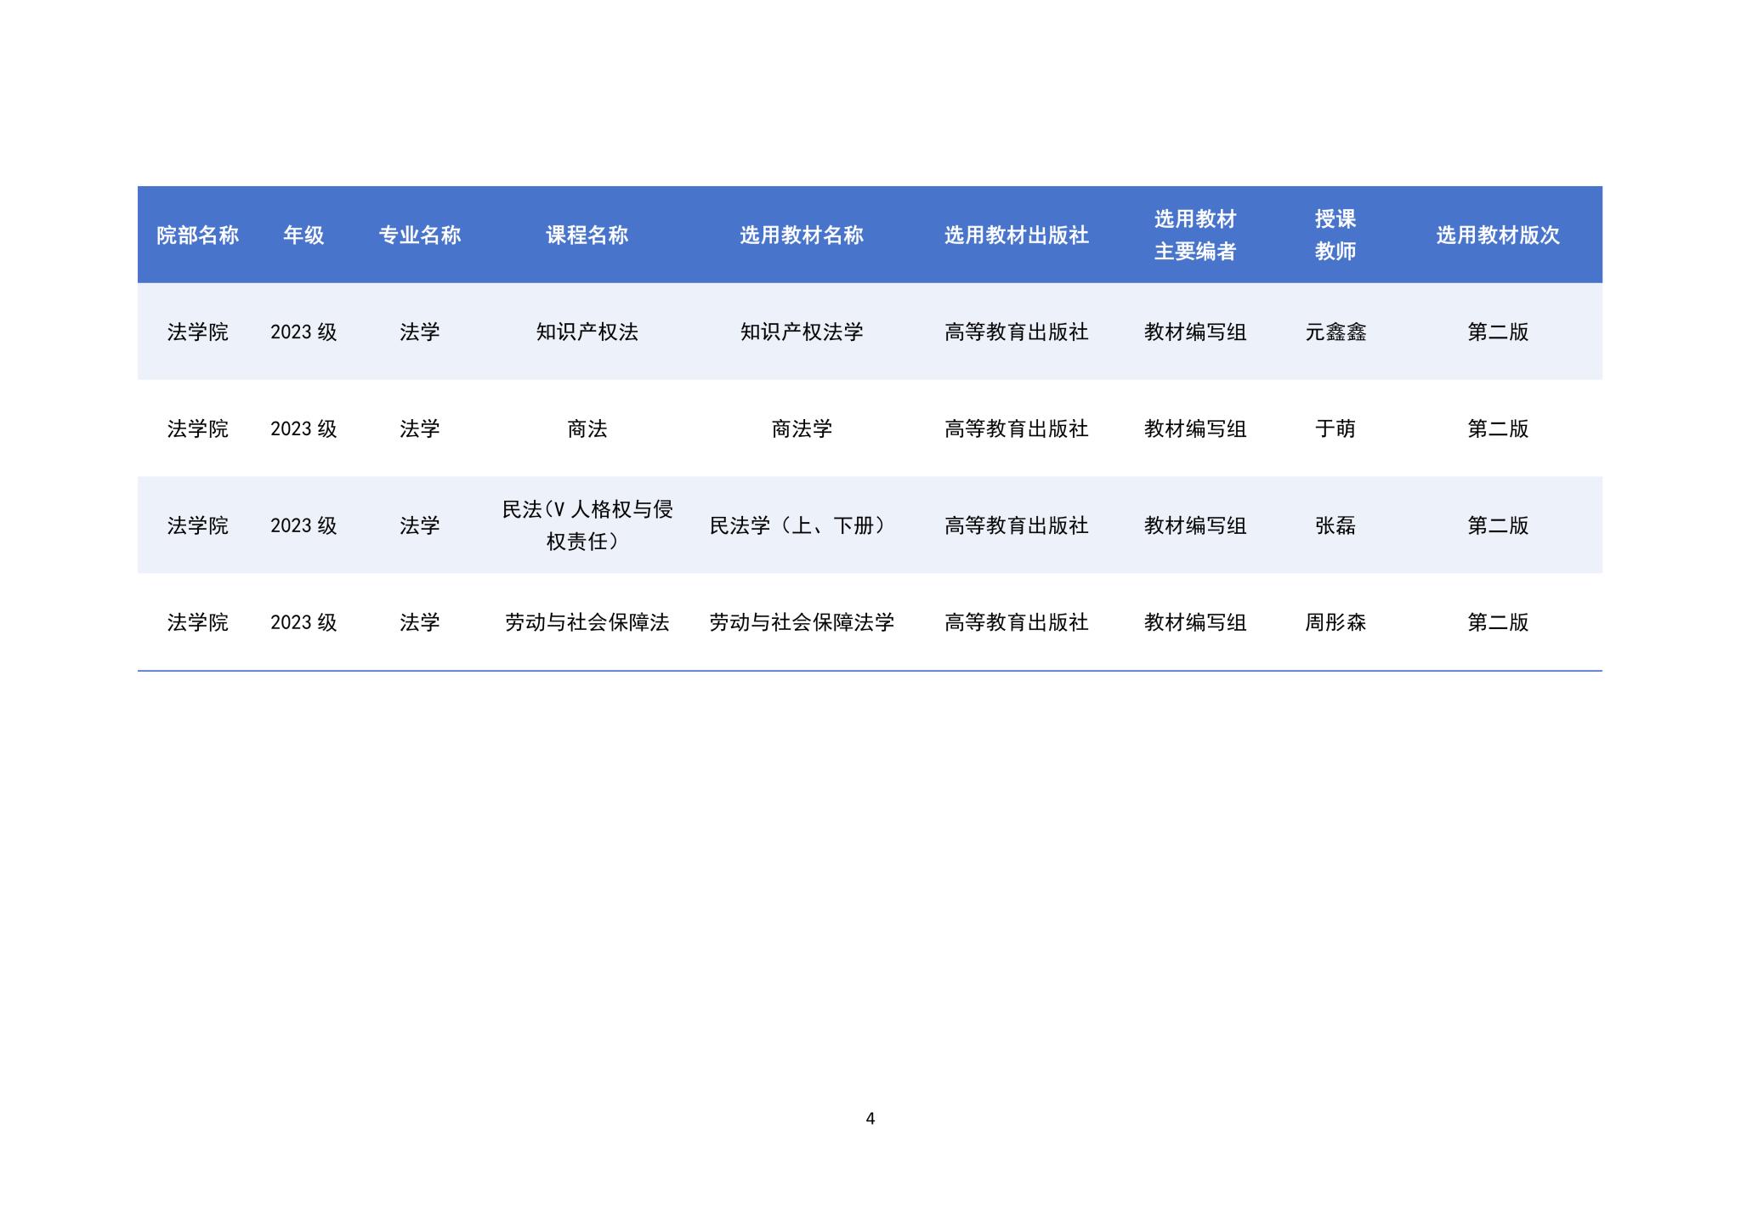Select teacher name 周彤森

click(1335, 623)
